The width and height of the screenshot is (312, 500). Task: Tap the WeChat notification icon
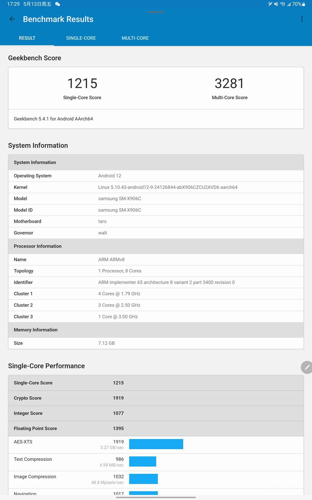click(x=57, y=4)
